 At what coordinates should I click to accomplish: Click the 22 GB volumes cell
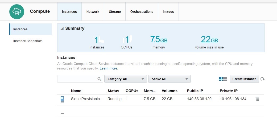pos(167,99)
